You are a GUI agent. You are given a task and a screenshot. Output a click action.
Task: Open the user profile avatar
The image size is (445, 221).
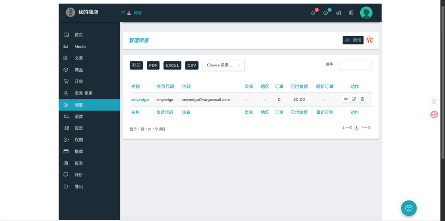(x=366, y=13)
